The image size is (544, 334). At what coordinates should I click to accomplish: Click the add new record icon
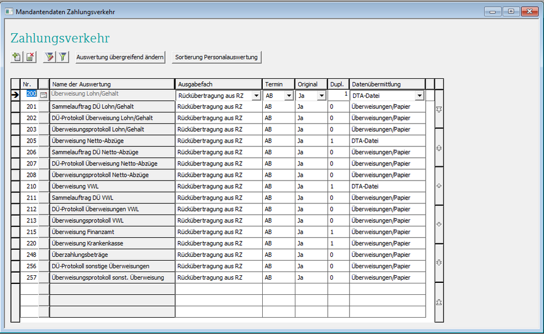(16, 57)
